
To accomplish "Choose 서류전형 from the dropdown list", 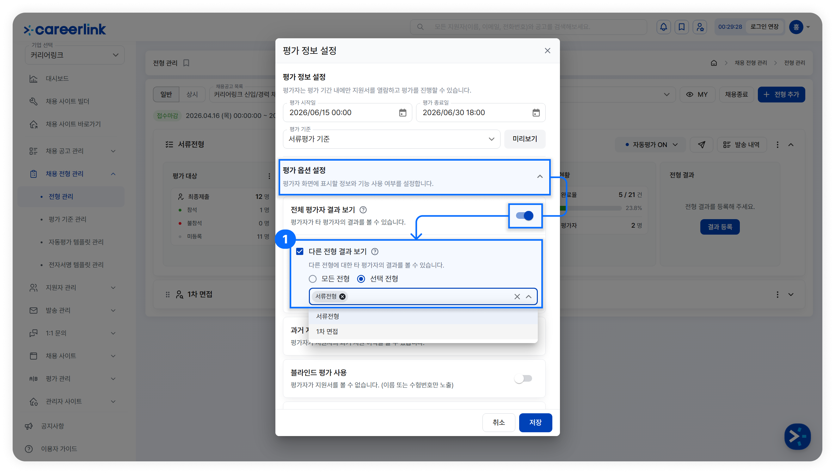I will pyautogui.click(x=423, y=316).
